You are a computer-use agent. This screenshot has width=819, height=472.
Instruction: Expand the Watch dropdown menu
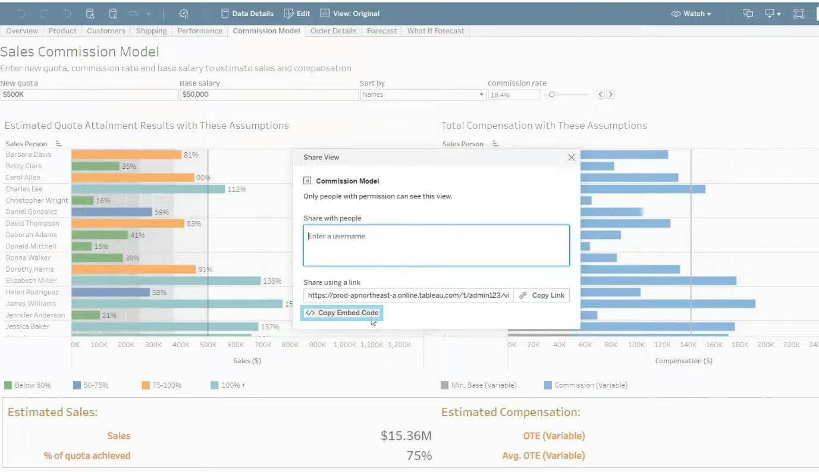pos(691,14)
